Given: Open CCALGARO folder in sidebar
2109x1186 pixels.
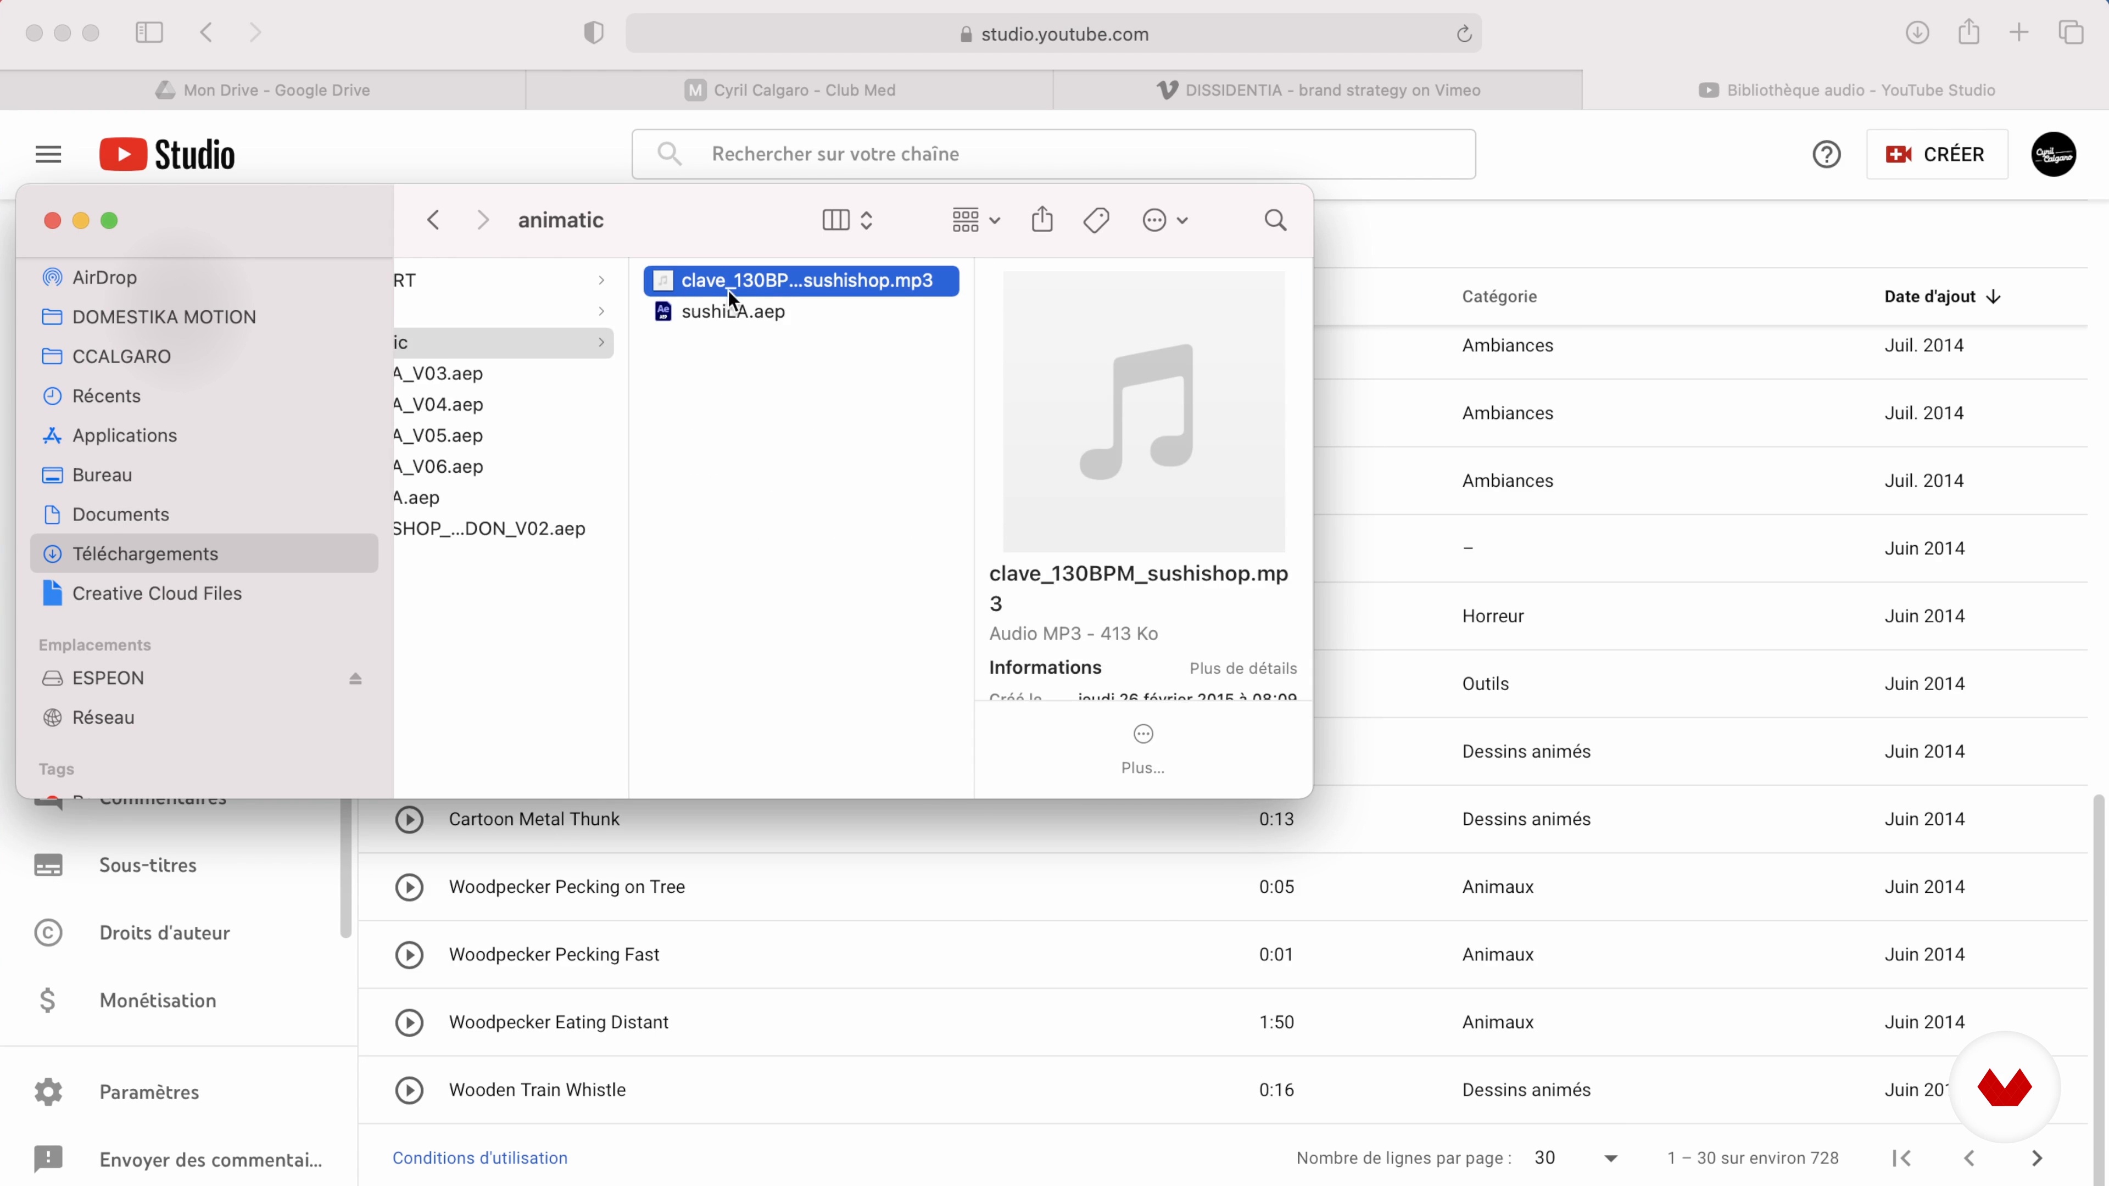Looking at the screenshot, I should click(204, 356).
